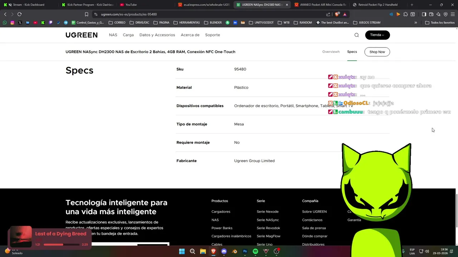Open the Carga menu item
Viewport: 458px width, 257px height.
point(128,35)
